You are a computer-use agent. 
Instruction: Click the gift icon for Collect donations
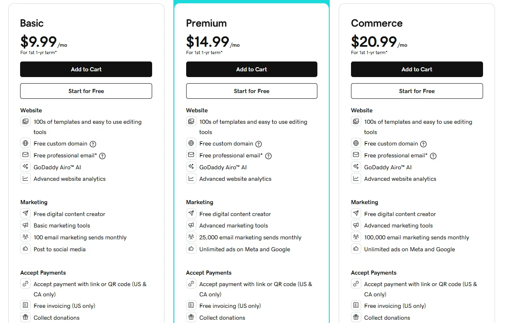pos(25,317)
